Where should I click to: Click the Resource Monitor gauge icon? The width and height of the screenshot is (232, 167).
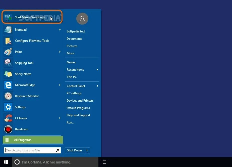(x=8, y=96)
